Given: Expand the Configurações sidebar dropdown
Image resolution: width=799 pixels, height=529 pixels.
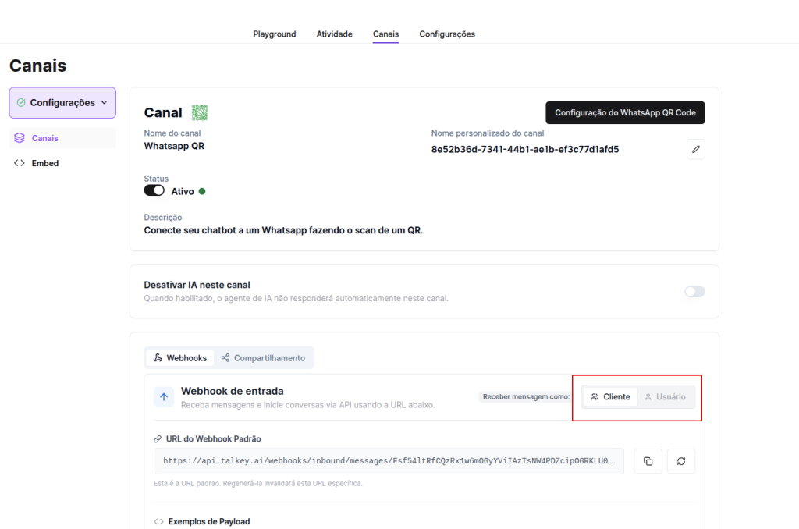Looking at the screenshot, I should pyautogui.click(x=62, y=102).
